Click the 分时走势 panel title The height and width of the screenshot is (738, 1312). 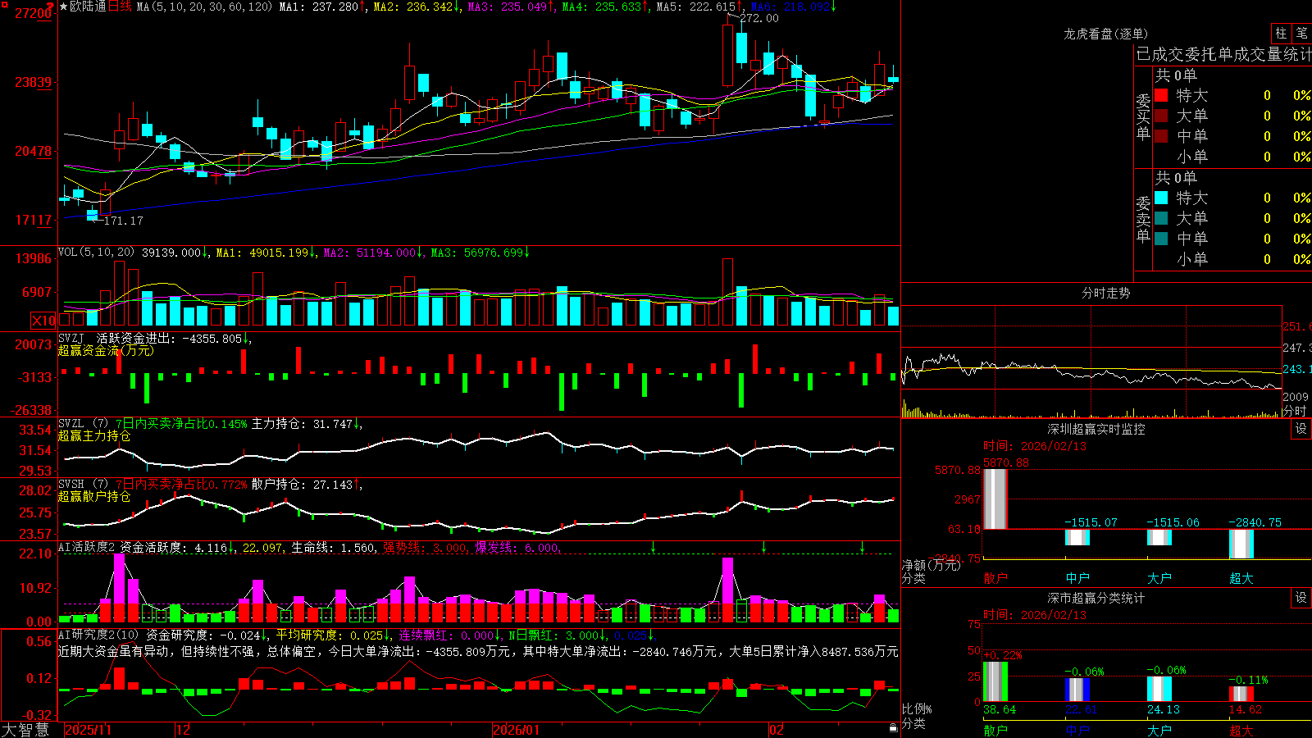[x=1105, y=293]
